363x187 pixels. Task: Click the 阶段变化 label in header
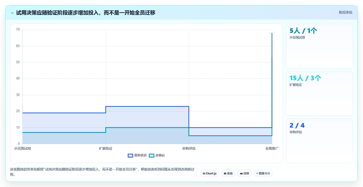click(x=345, y=12)
